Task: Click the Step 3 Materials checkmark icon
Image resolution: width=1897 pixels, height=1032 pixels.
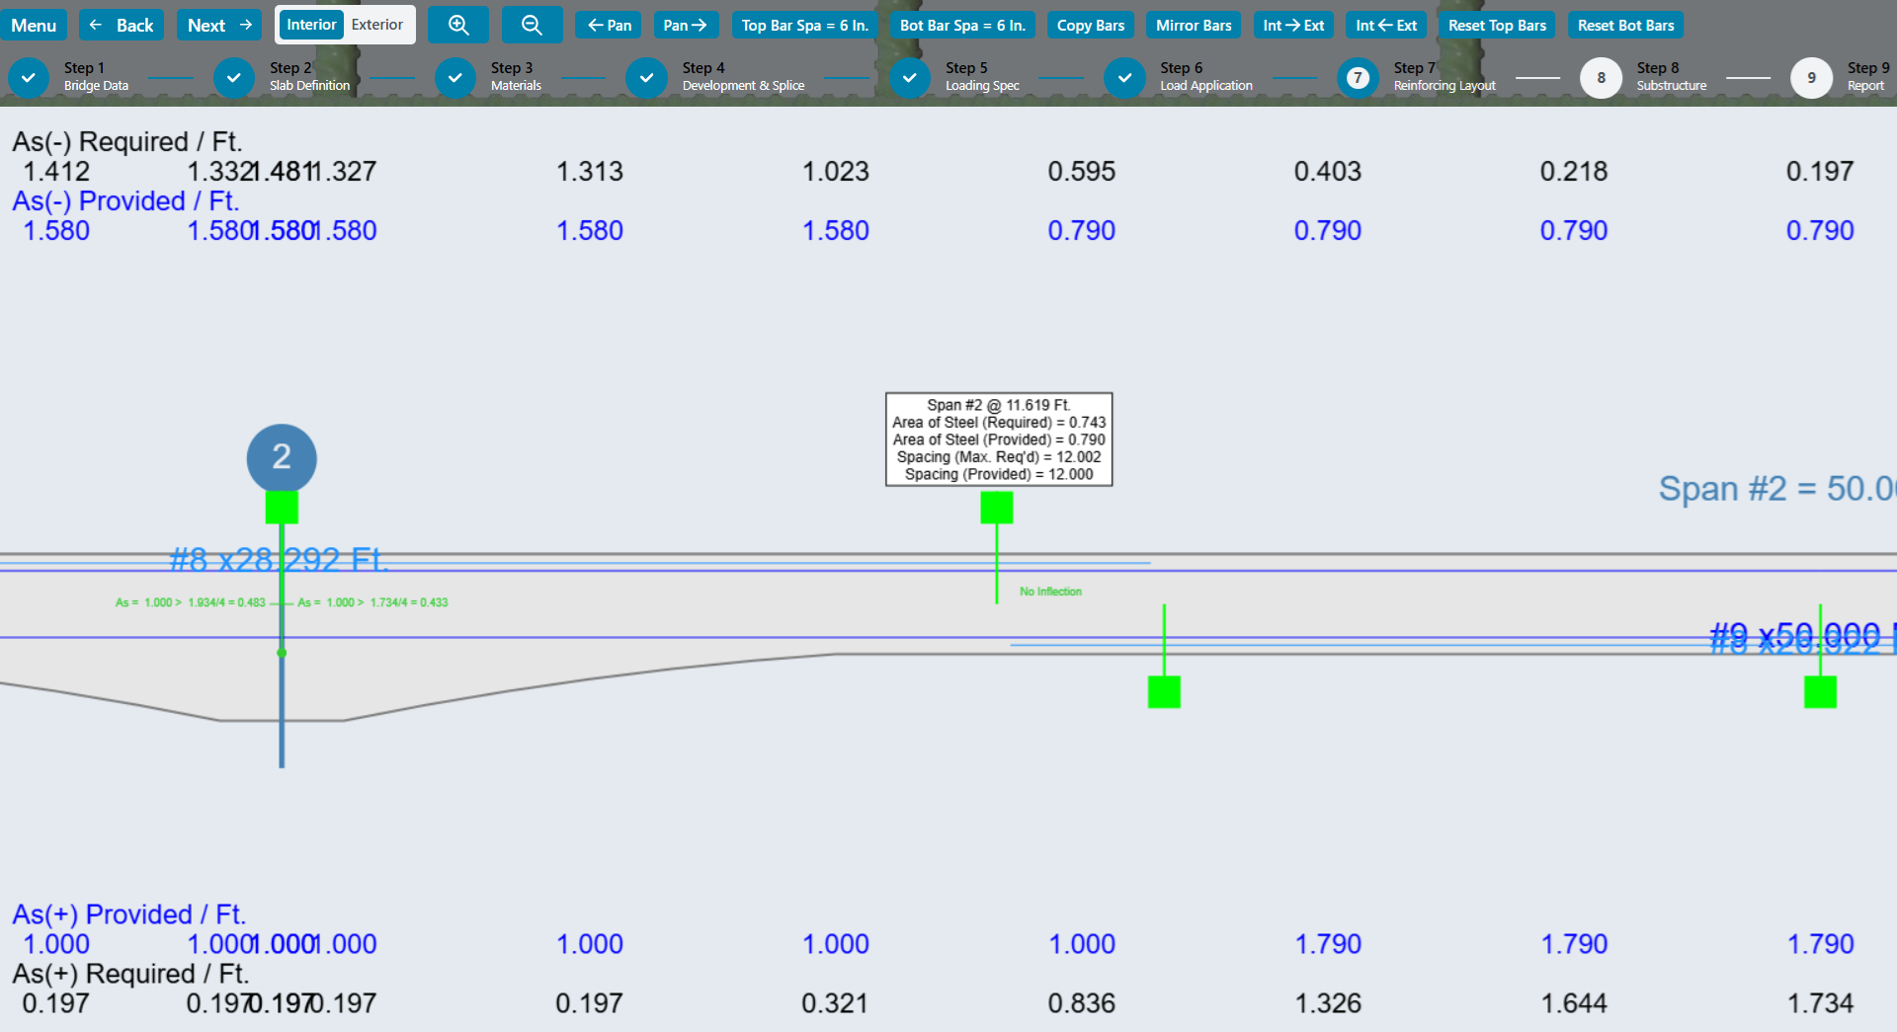Action: (455, 77)
